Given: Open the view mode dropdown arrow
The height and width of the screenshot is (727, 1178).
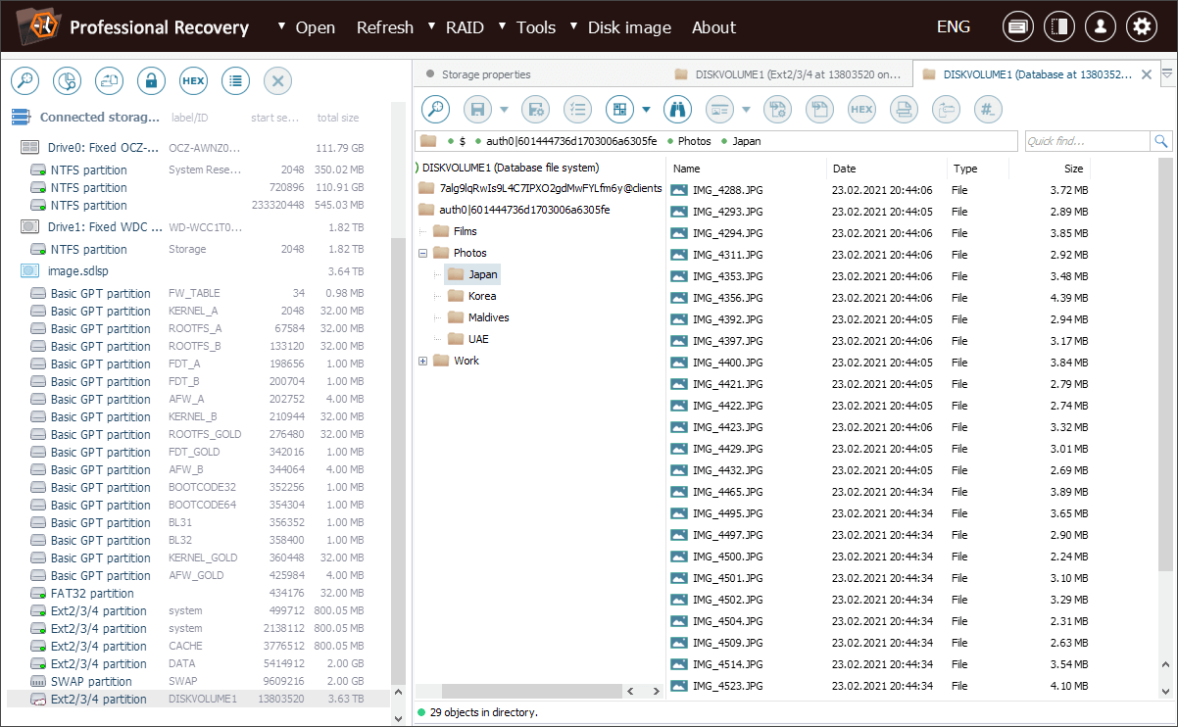Looking at the screenshot, I should point(646,109).
